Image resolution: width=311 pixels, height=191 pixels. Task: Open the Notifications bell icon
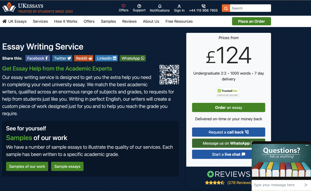coord(160,6)
